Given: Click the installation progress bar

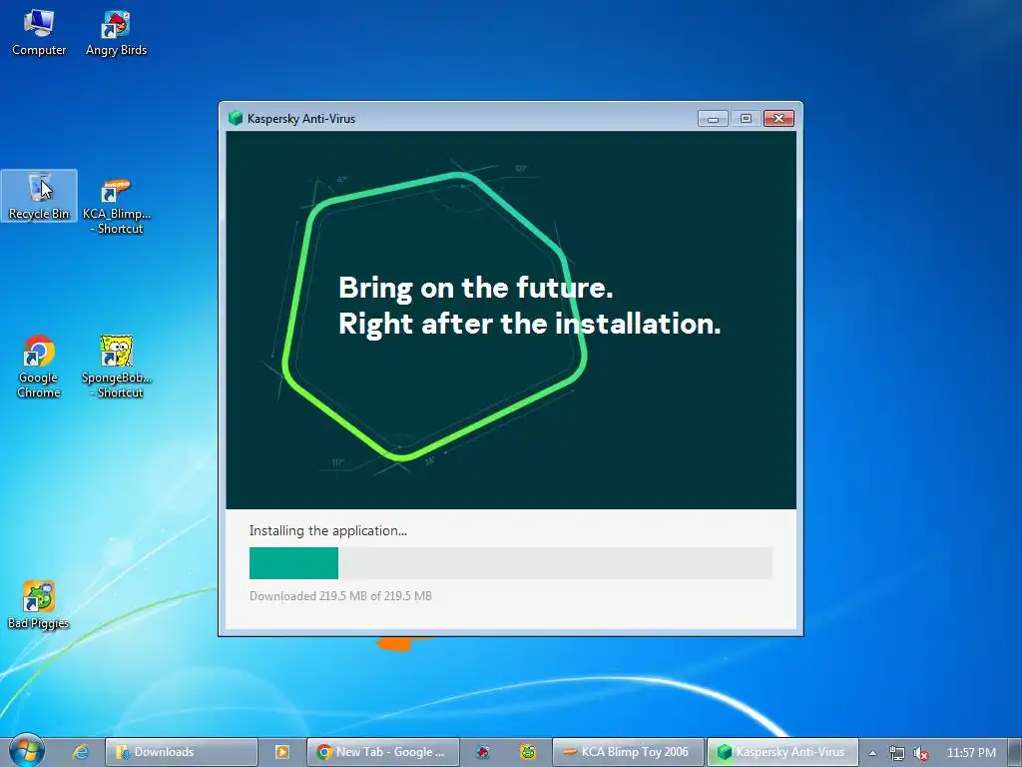Looking at the screenshot, I should coord(511,563).
